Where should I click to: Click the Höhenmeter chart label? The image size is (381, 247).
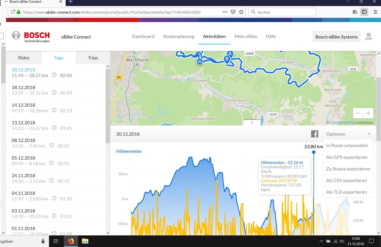[129, 151]
